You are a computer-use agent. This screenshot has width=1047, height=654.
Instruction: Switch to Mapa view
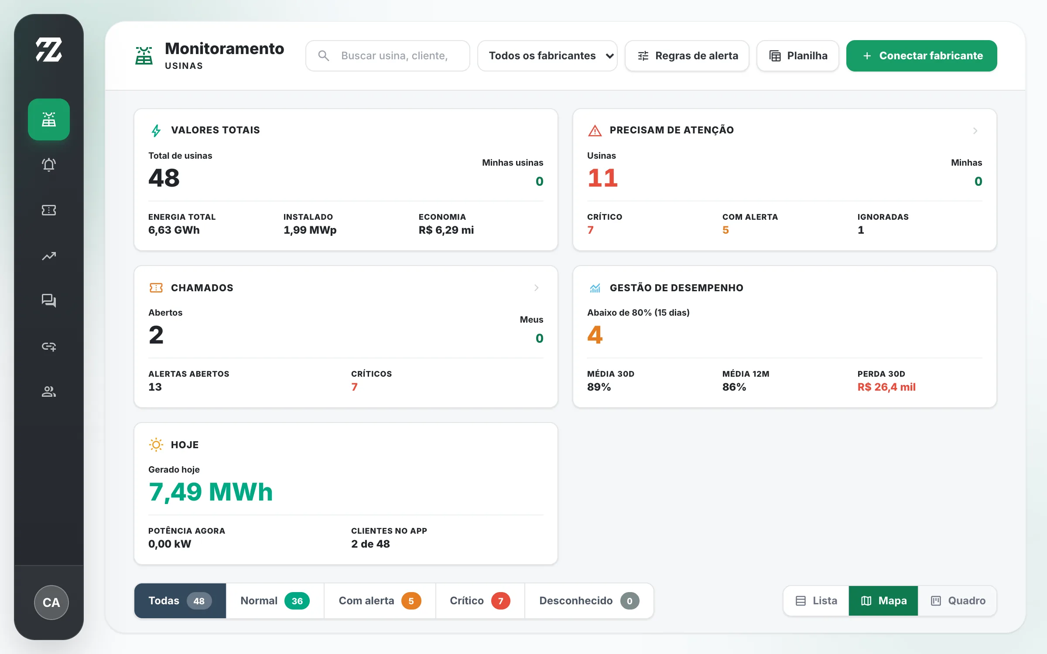coord(883,601)
